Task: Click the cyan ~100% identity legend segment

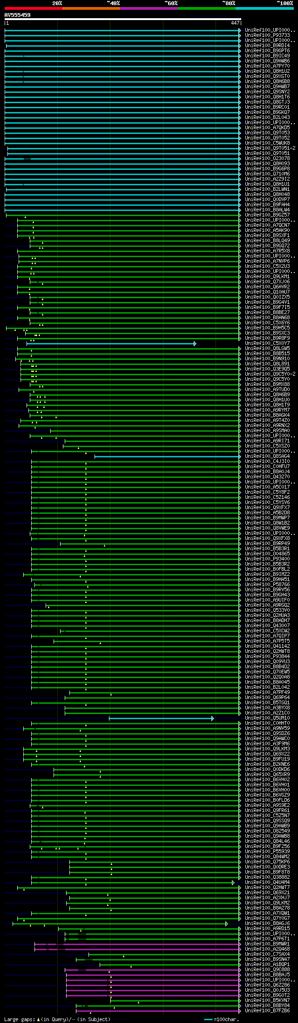Action: 264,8
